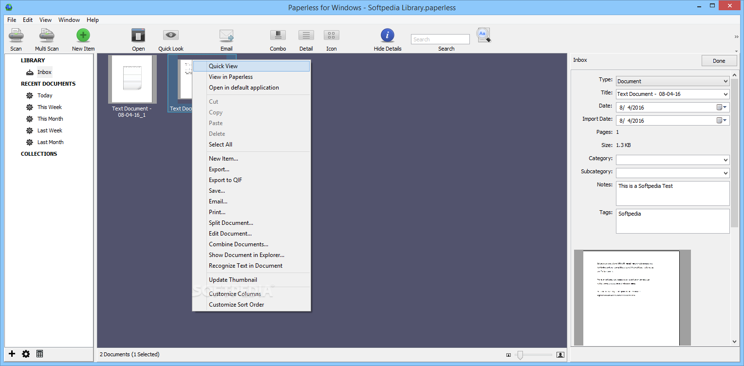The image size is (744, 366).
Task: Click the Done button
Action: click(719, 61)
